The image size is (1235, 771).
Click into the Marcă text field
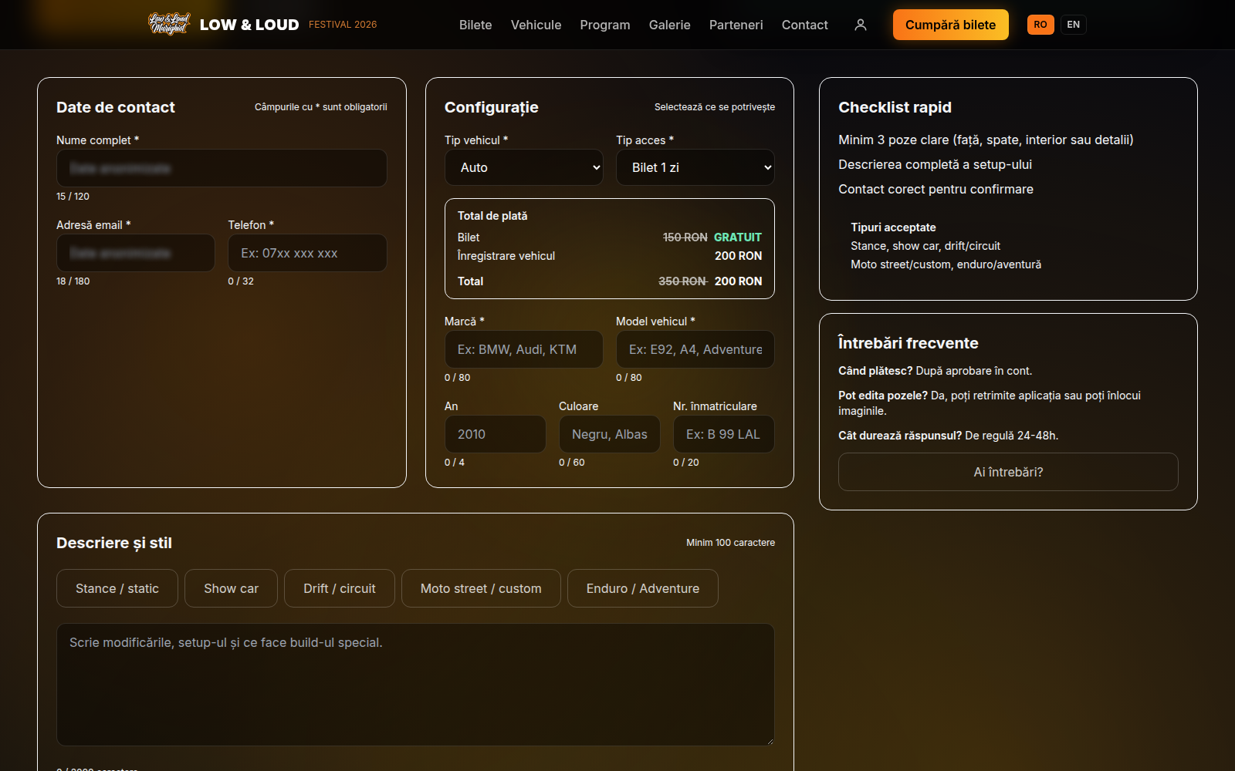(524, 349)
